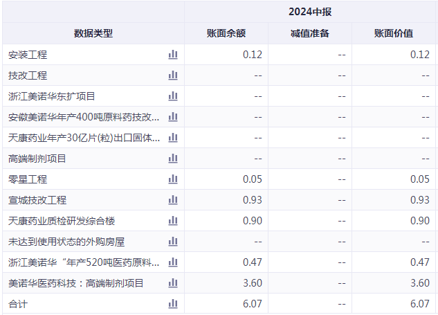Click the 账面价值 column header

(x=394, y=33)
